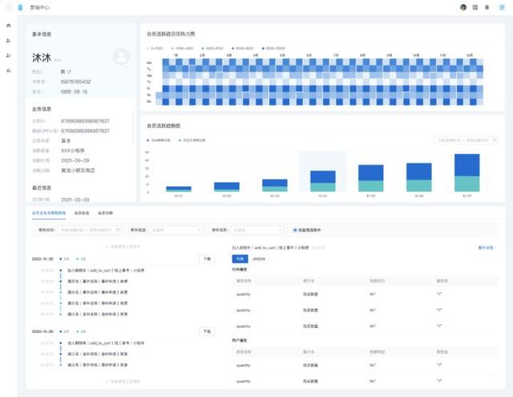Select add_to_cart event in second date group
The image size is (513, 397).
[x=106, y=343]
